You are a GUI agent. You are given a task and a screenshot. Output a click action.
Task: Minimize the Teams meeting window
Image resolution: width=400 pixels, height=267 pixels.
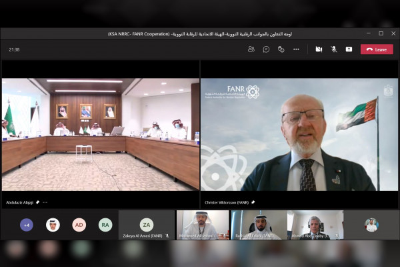pos(369,33)
